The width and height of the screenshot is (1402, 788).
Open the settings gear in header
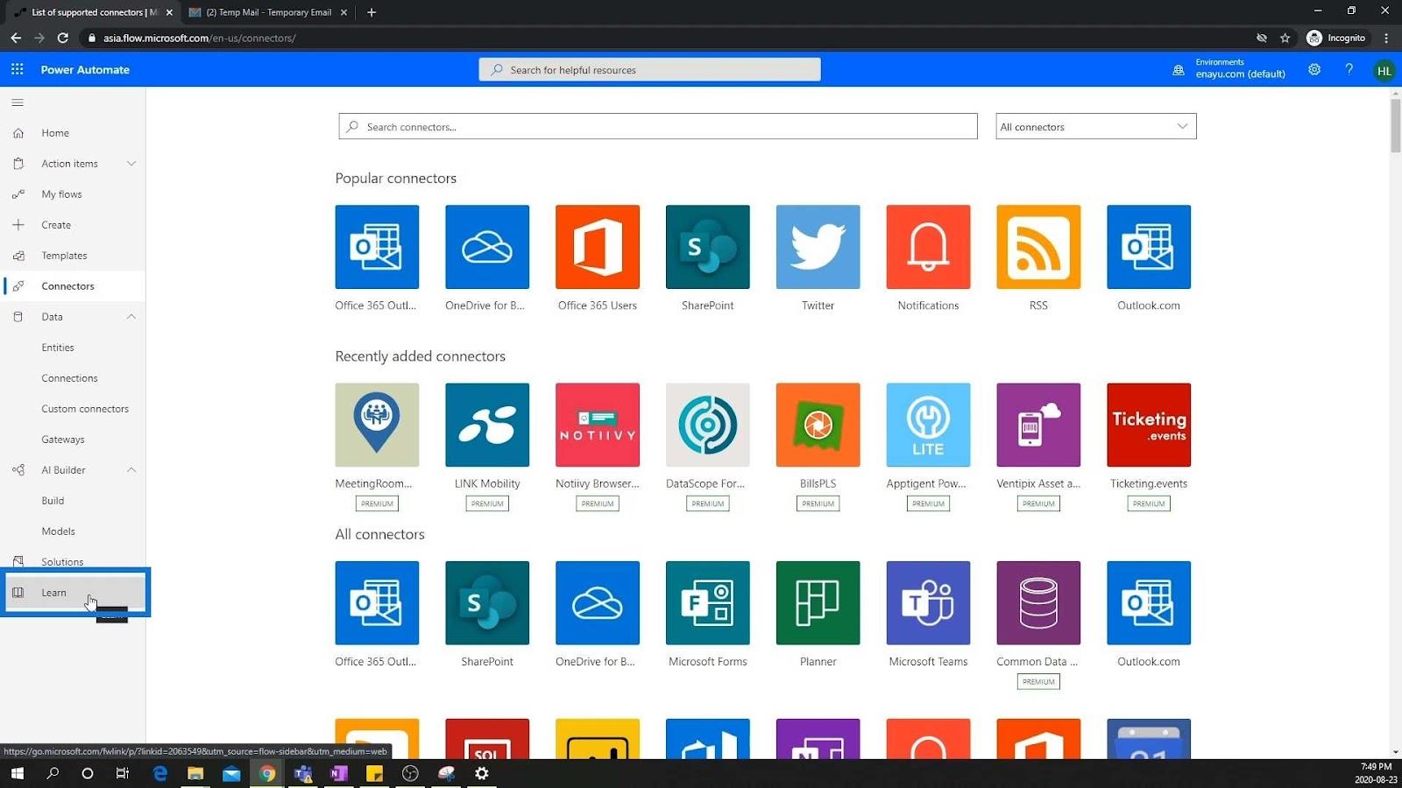[x=1314, y=69]
